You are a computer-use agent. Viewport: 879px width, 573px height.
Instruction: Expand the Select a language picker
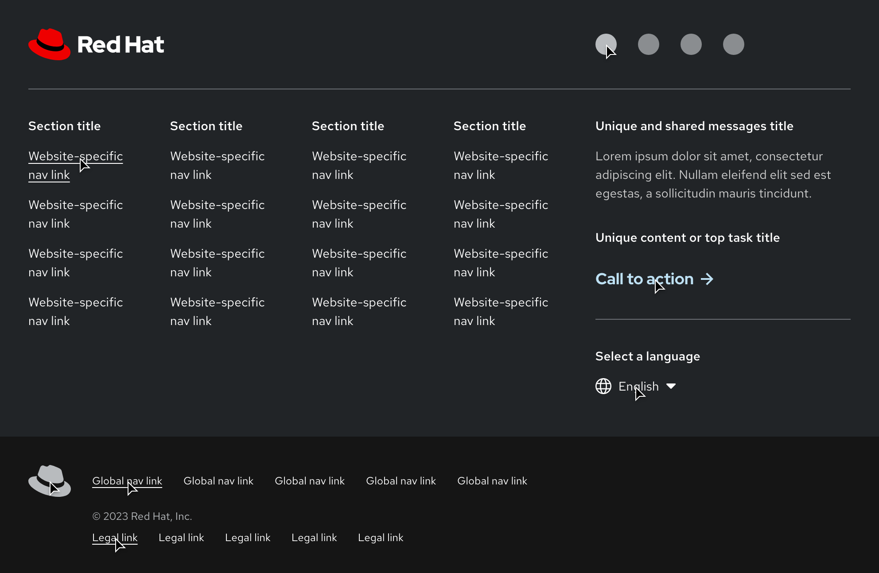638,386
